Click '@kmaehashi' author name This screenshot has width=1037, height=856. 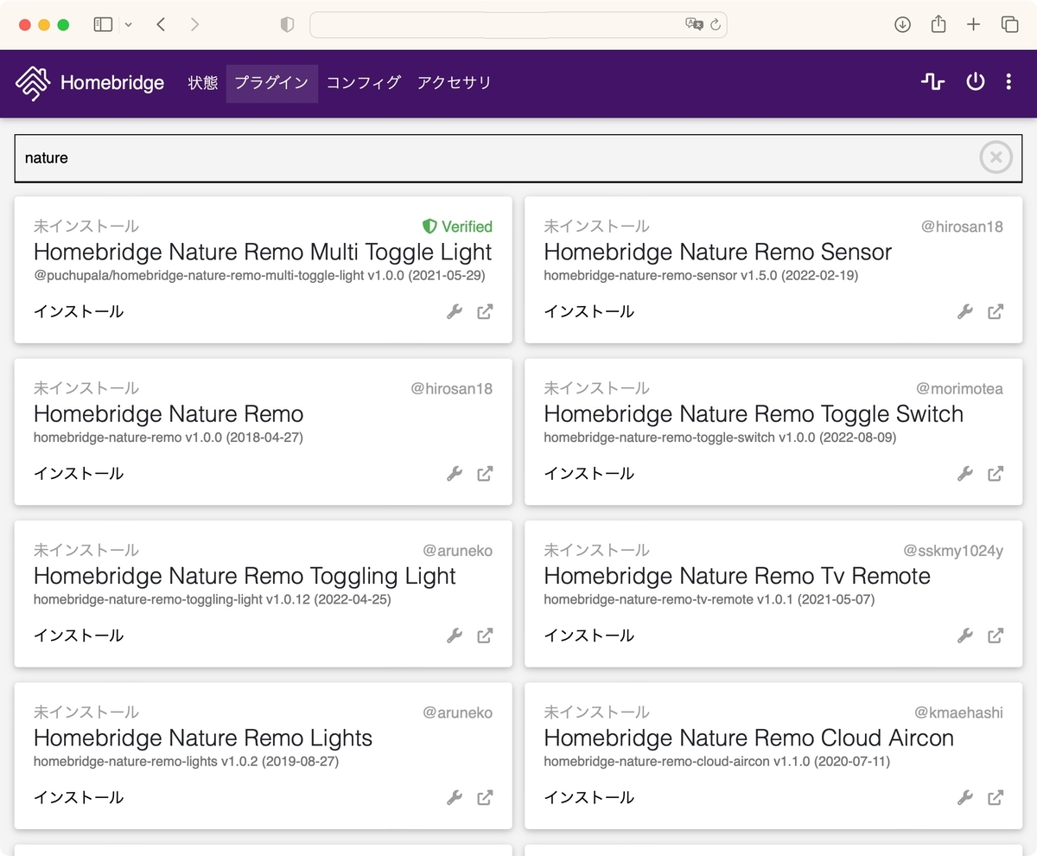click(x=959, y=712)
